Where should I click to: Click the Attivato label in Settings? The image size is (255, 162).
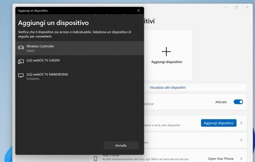pyautogui.click(x=221, y=102)
